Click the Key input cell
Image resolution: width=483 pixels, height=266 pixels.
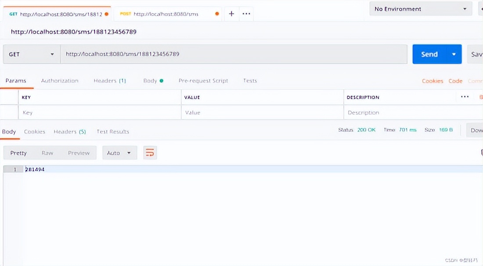coord(100,112)
